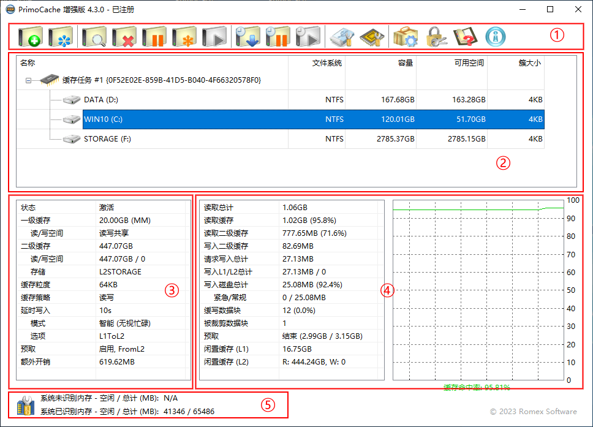Click the pause cache task icon
Image resolution: width=593 pixels, height=427 pixels.
154,37
